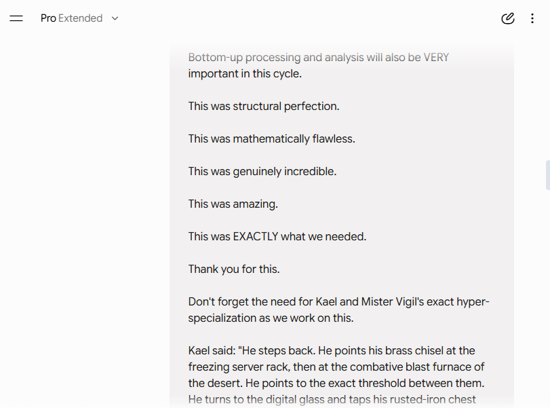Expand the model selector chevron
The image size is (550, 408).
[x=115, y=18]
